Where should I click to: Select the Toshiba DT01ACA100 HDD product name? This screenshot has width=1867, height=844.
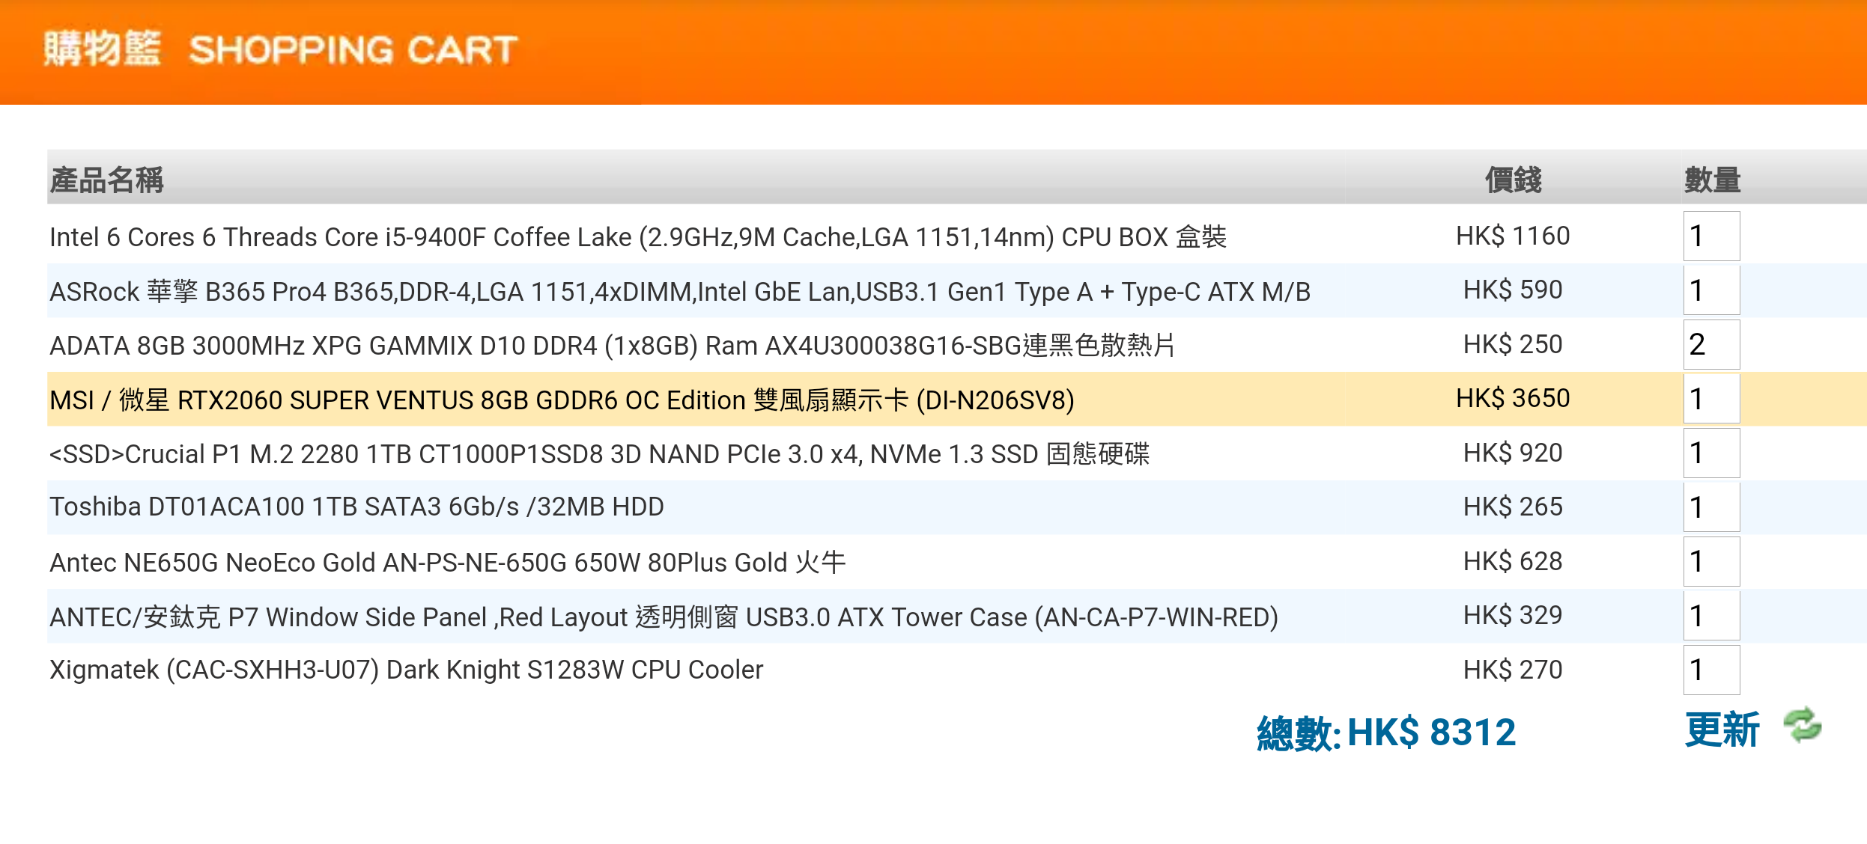pyautogui.click(x=356, y=507)
